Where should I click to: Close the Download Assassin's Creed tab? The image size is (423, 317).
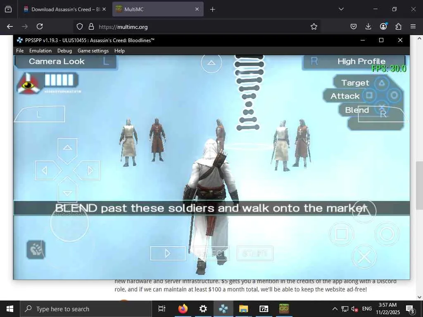pyautogui.click(x=104, y=9)
